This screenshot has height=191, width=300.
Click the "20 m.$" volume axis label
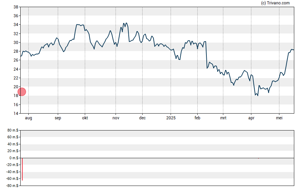pyautogui.click(x=13, y=151)
